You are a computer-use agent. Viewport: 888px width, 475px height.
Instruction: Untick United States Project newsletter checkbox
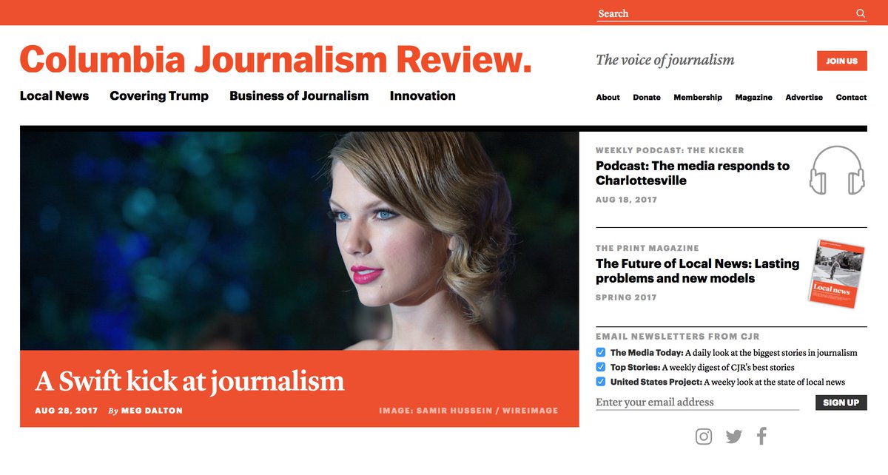tap(601, 382)
